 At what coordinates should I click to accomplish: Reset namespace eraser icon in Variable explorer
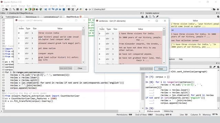(157, 17)
